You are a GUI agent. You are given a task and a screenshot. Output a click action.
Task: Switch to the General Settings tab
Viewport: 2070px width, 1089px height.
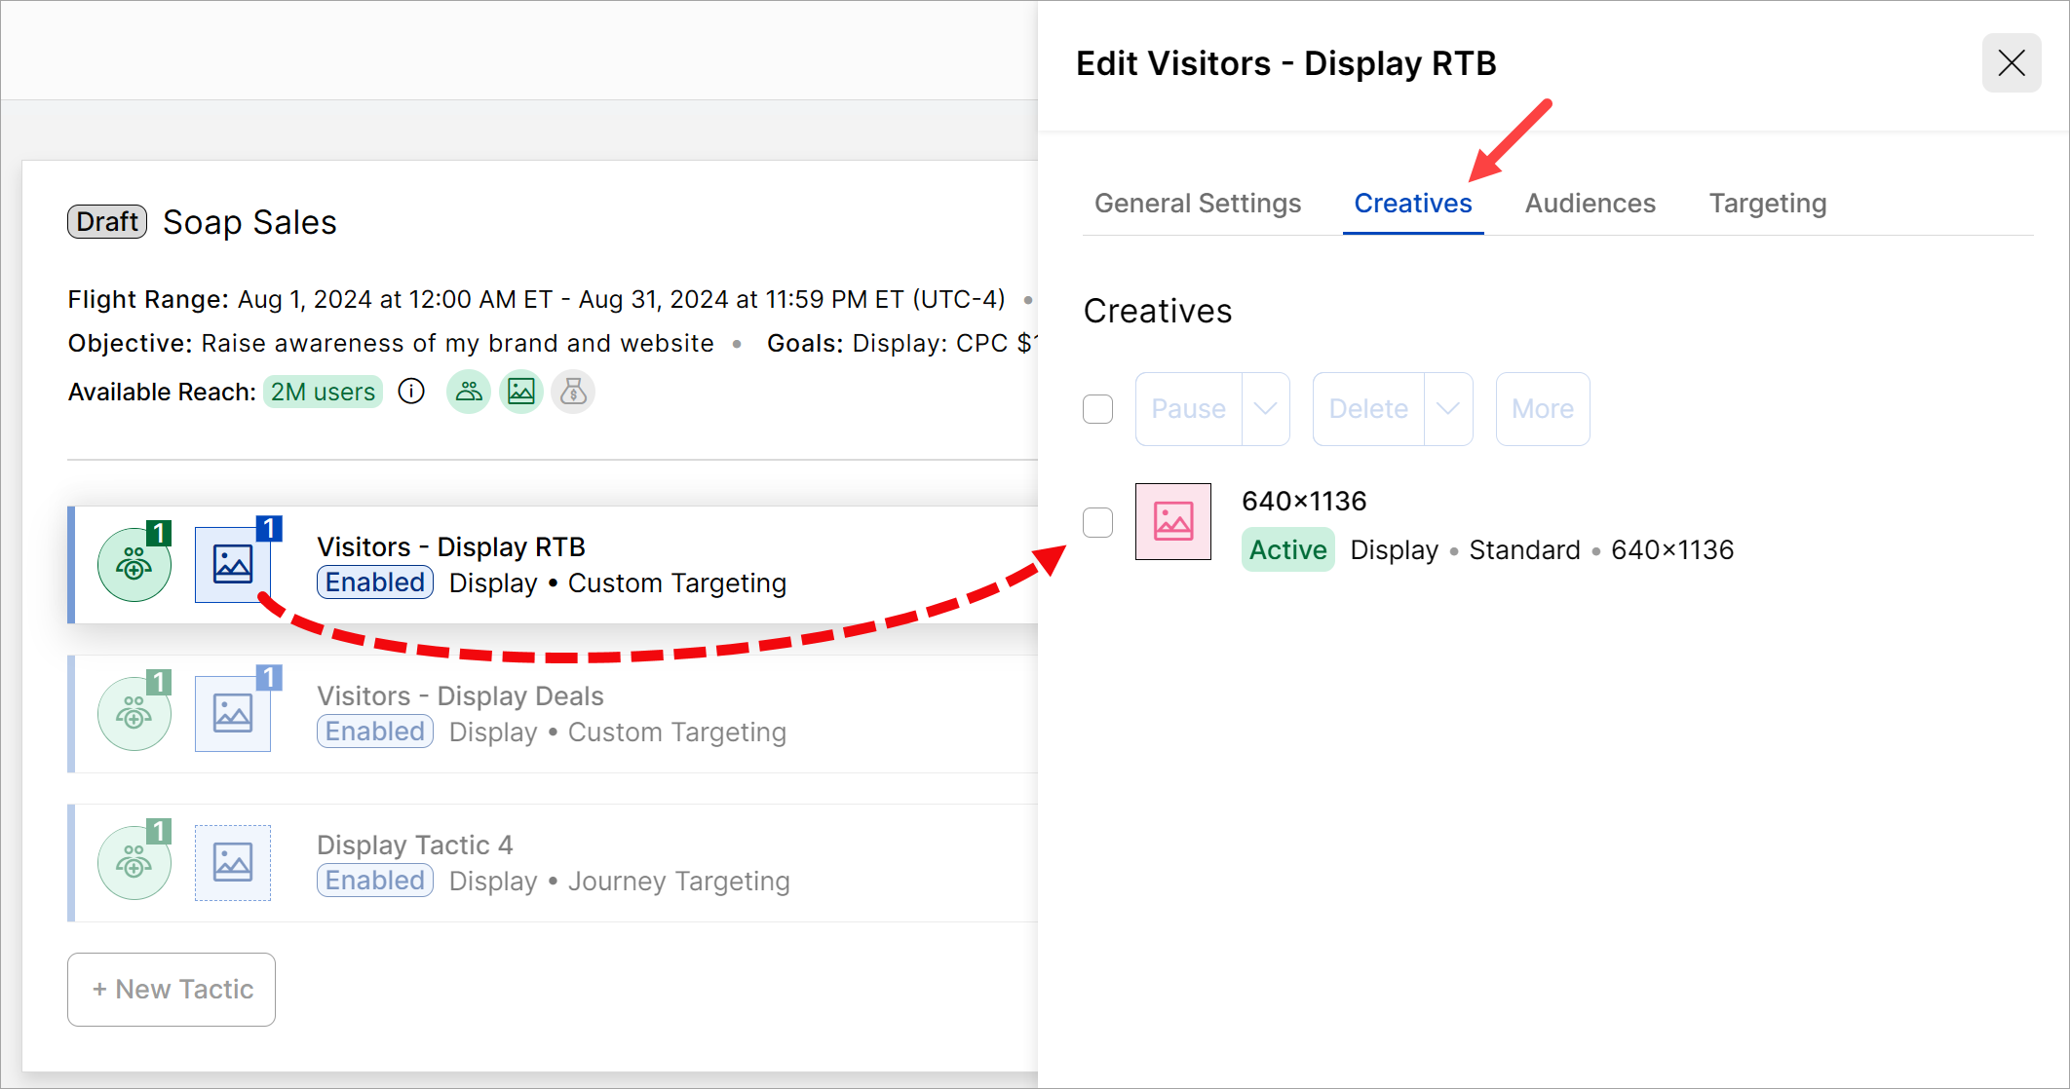point(1198,204)
